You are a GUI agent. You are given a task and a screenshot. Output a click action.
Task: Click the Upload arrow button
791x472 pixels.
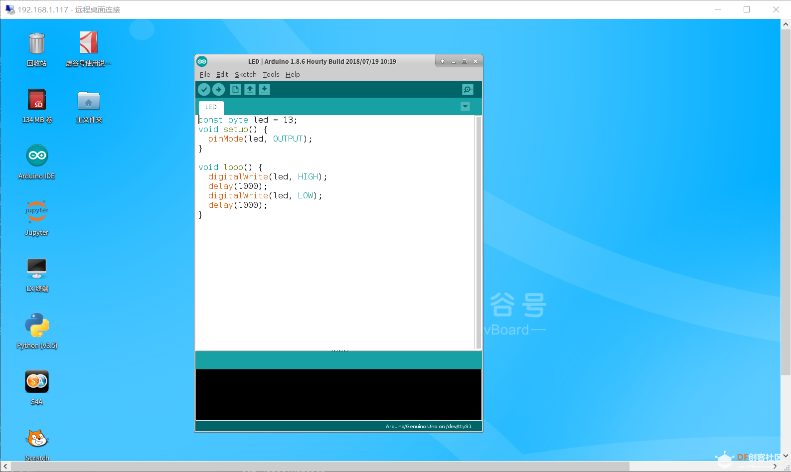point(218,89)
